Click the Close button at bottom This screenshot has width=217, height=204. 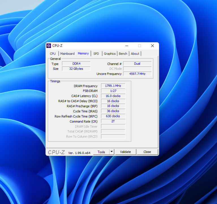pos(147,152)
